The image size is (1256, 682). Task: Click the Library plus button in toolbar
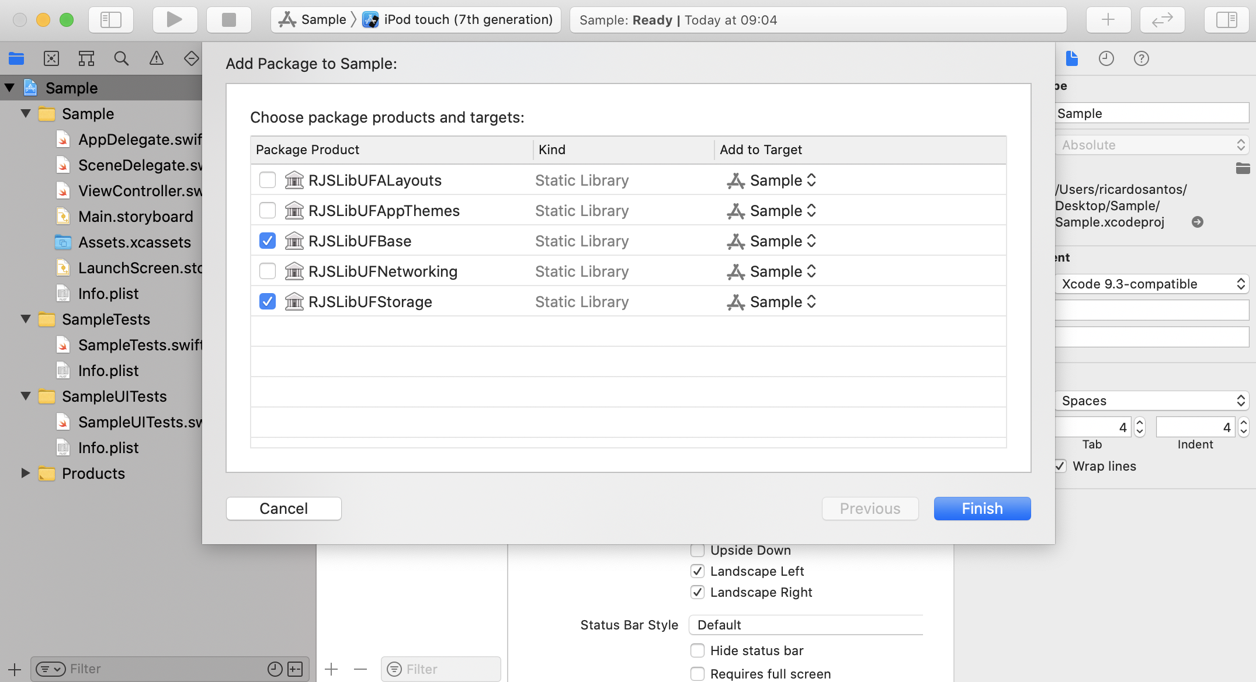1108,20
